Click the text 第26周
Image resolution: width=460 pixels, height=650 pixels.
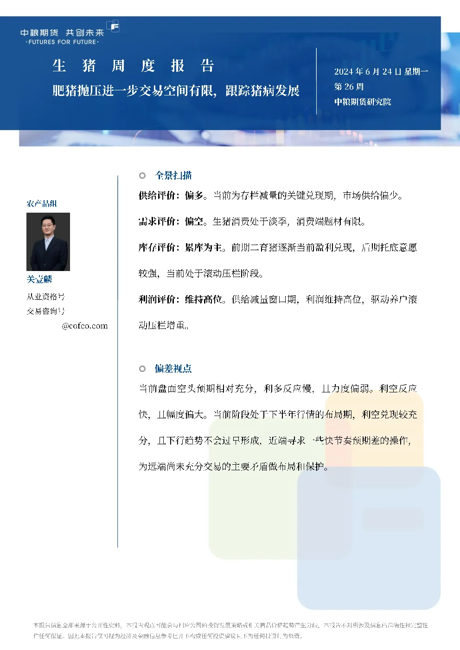click(349, 87)
